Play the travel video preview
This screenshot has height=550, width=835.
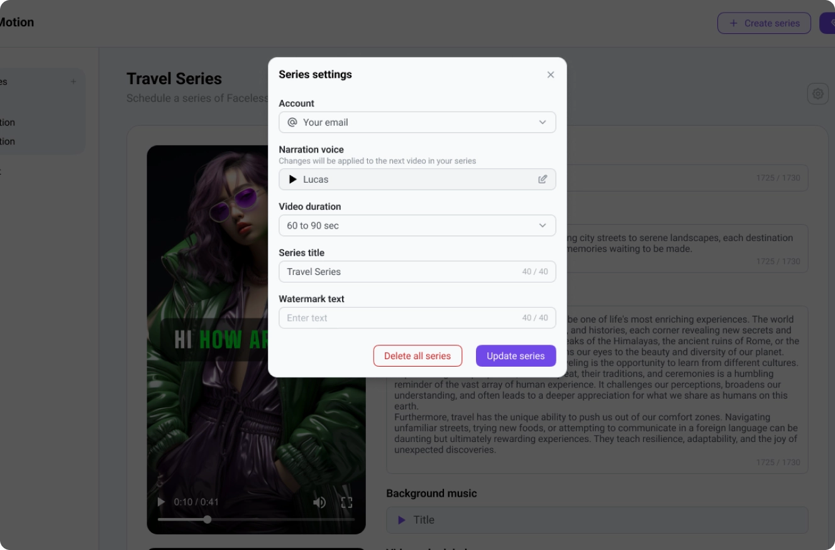coord(161,502)
